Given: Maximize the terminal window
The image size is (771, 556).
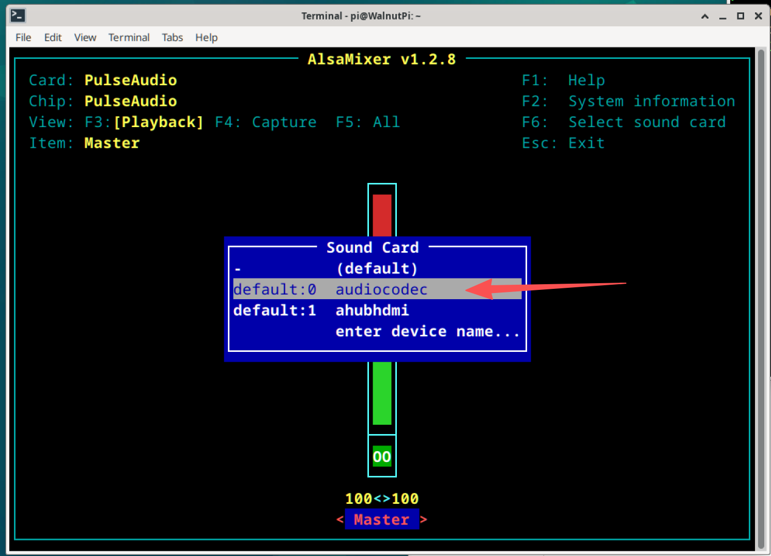Looking at the screenshot, I should tap(741, 16).
